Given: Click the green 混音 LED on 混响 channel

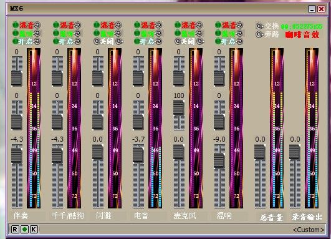Looking at the screenshot, I should click(218, 25).
